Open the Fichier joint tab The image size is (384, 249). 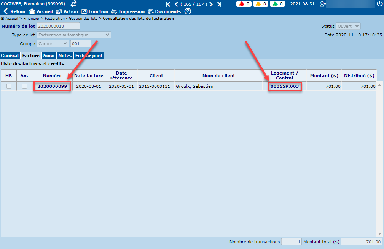[89, 56]
